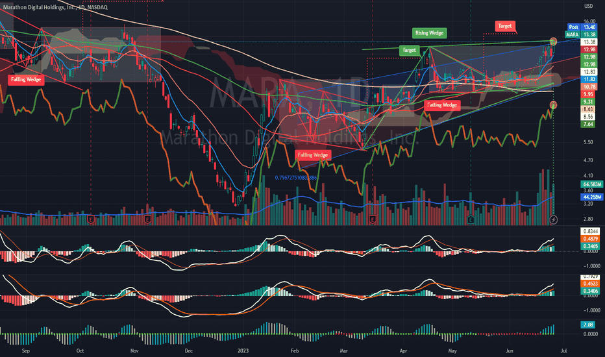This screenshot has height=357, width=605.
Task: Click the 0.3465 histogram value
Action: click(x=590, y=246)
